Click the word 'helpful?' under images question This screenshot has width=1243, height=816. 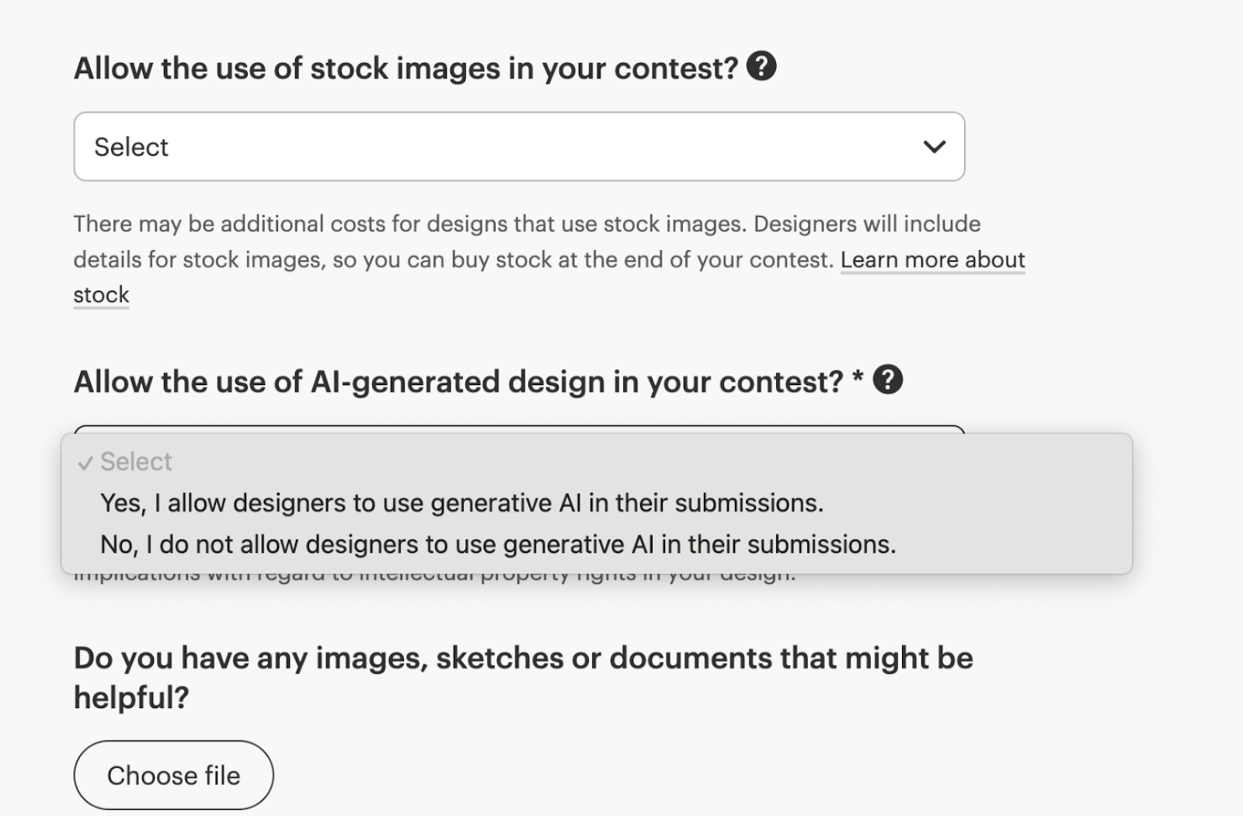[x=131, y=697]
